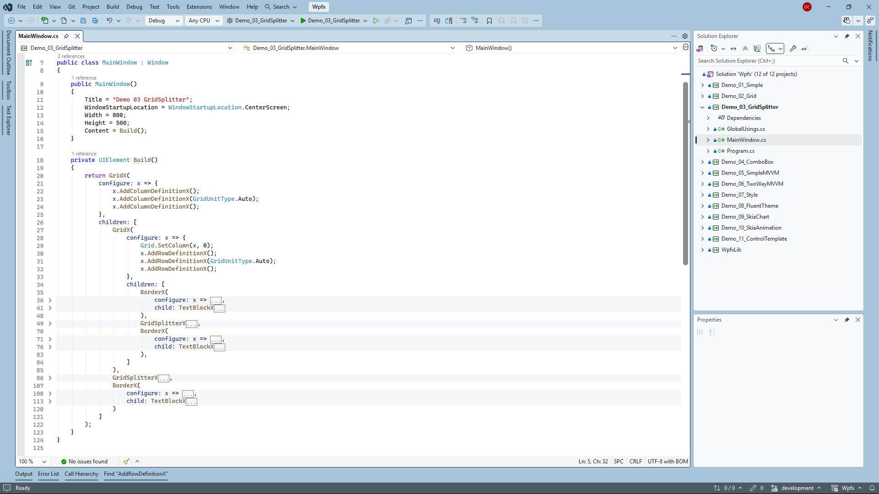Toggle a bookmark with the Bookmark icon
879x494 pixels.
[x=489, y=21]
